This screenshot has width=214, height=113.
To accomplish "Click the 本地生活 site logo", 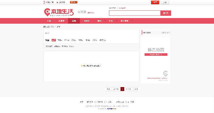I will pyautogui.click(x=59, y=12).
